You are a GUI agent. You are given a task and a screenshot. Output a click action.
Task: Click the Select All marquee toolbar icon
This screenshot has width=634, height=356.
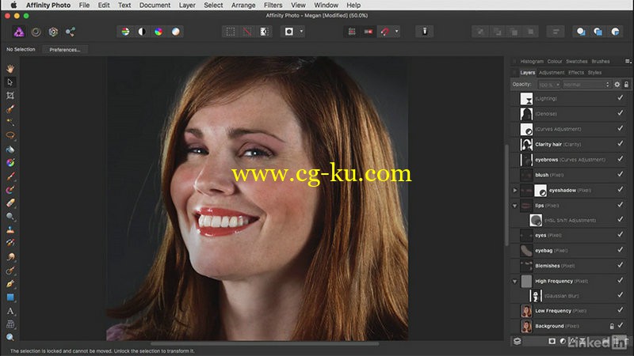point(231,32)
